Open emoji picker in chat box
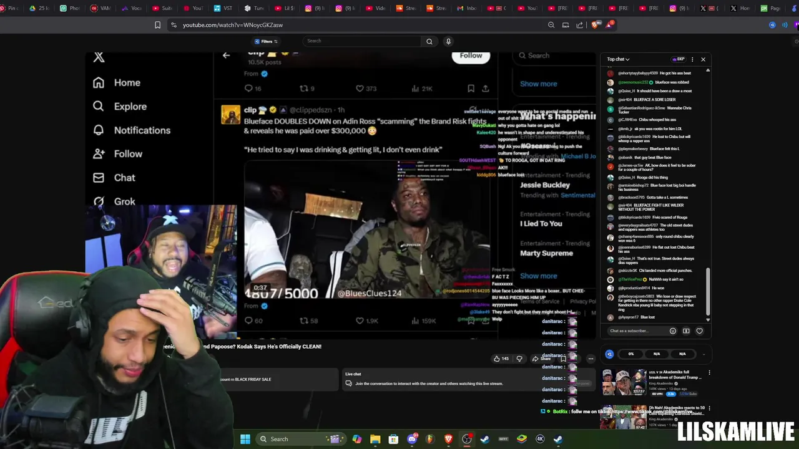Viewport: 799px width, 449px height. 672,331
